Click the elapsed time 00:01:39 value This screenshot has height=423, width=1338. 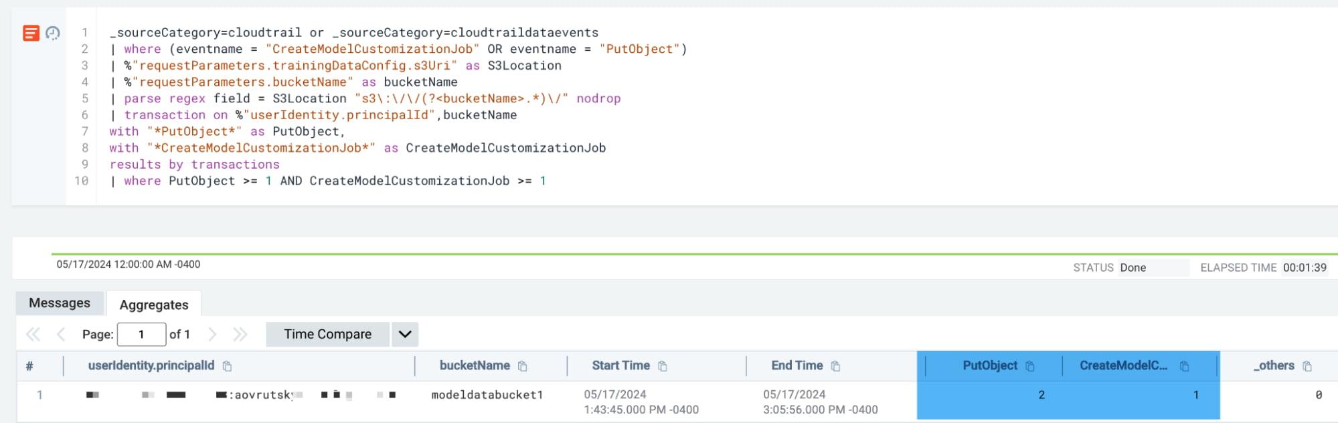pos(1305,268)
